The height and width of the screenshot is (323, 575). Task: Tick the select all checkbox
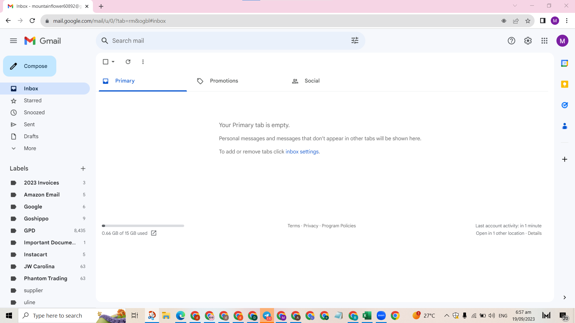tap(105, 62)
